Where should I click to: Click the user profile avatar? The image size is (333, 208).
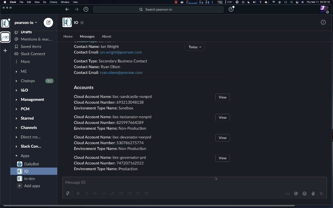pyautogui.click(x=324, y=9)
